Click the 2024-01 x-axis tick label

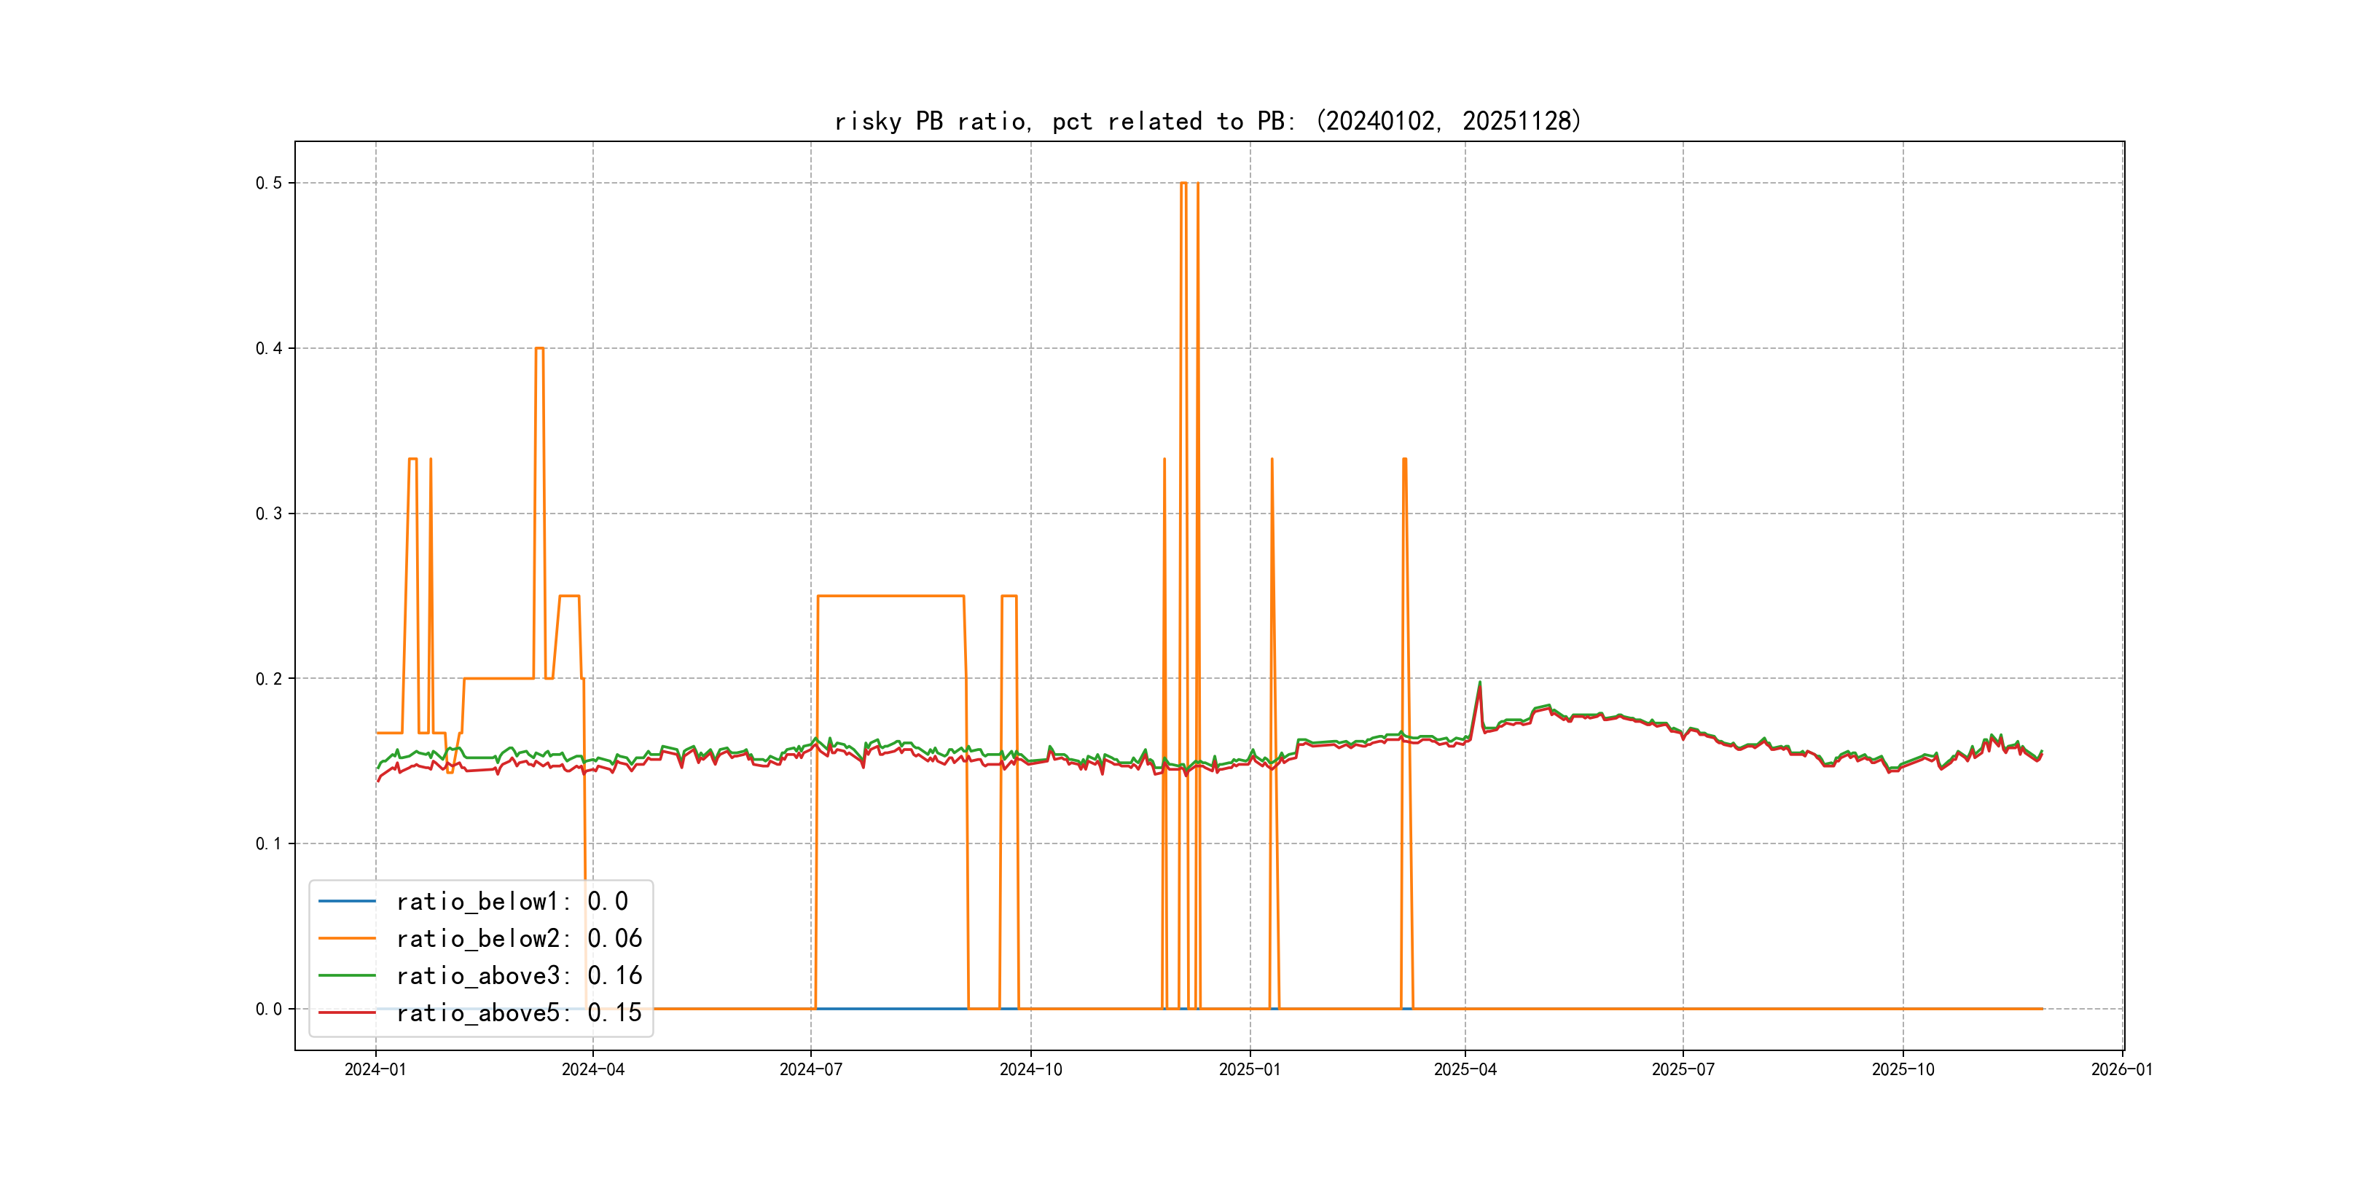pyautogui.click(x=375, y=1069)
